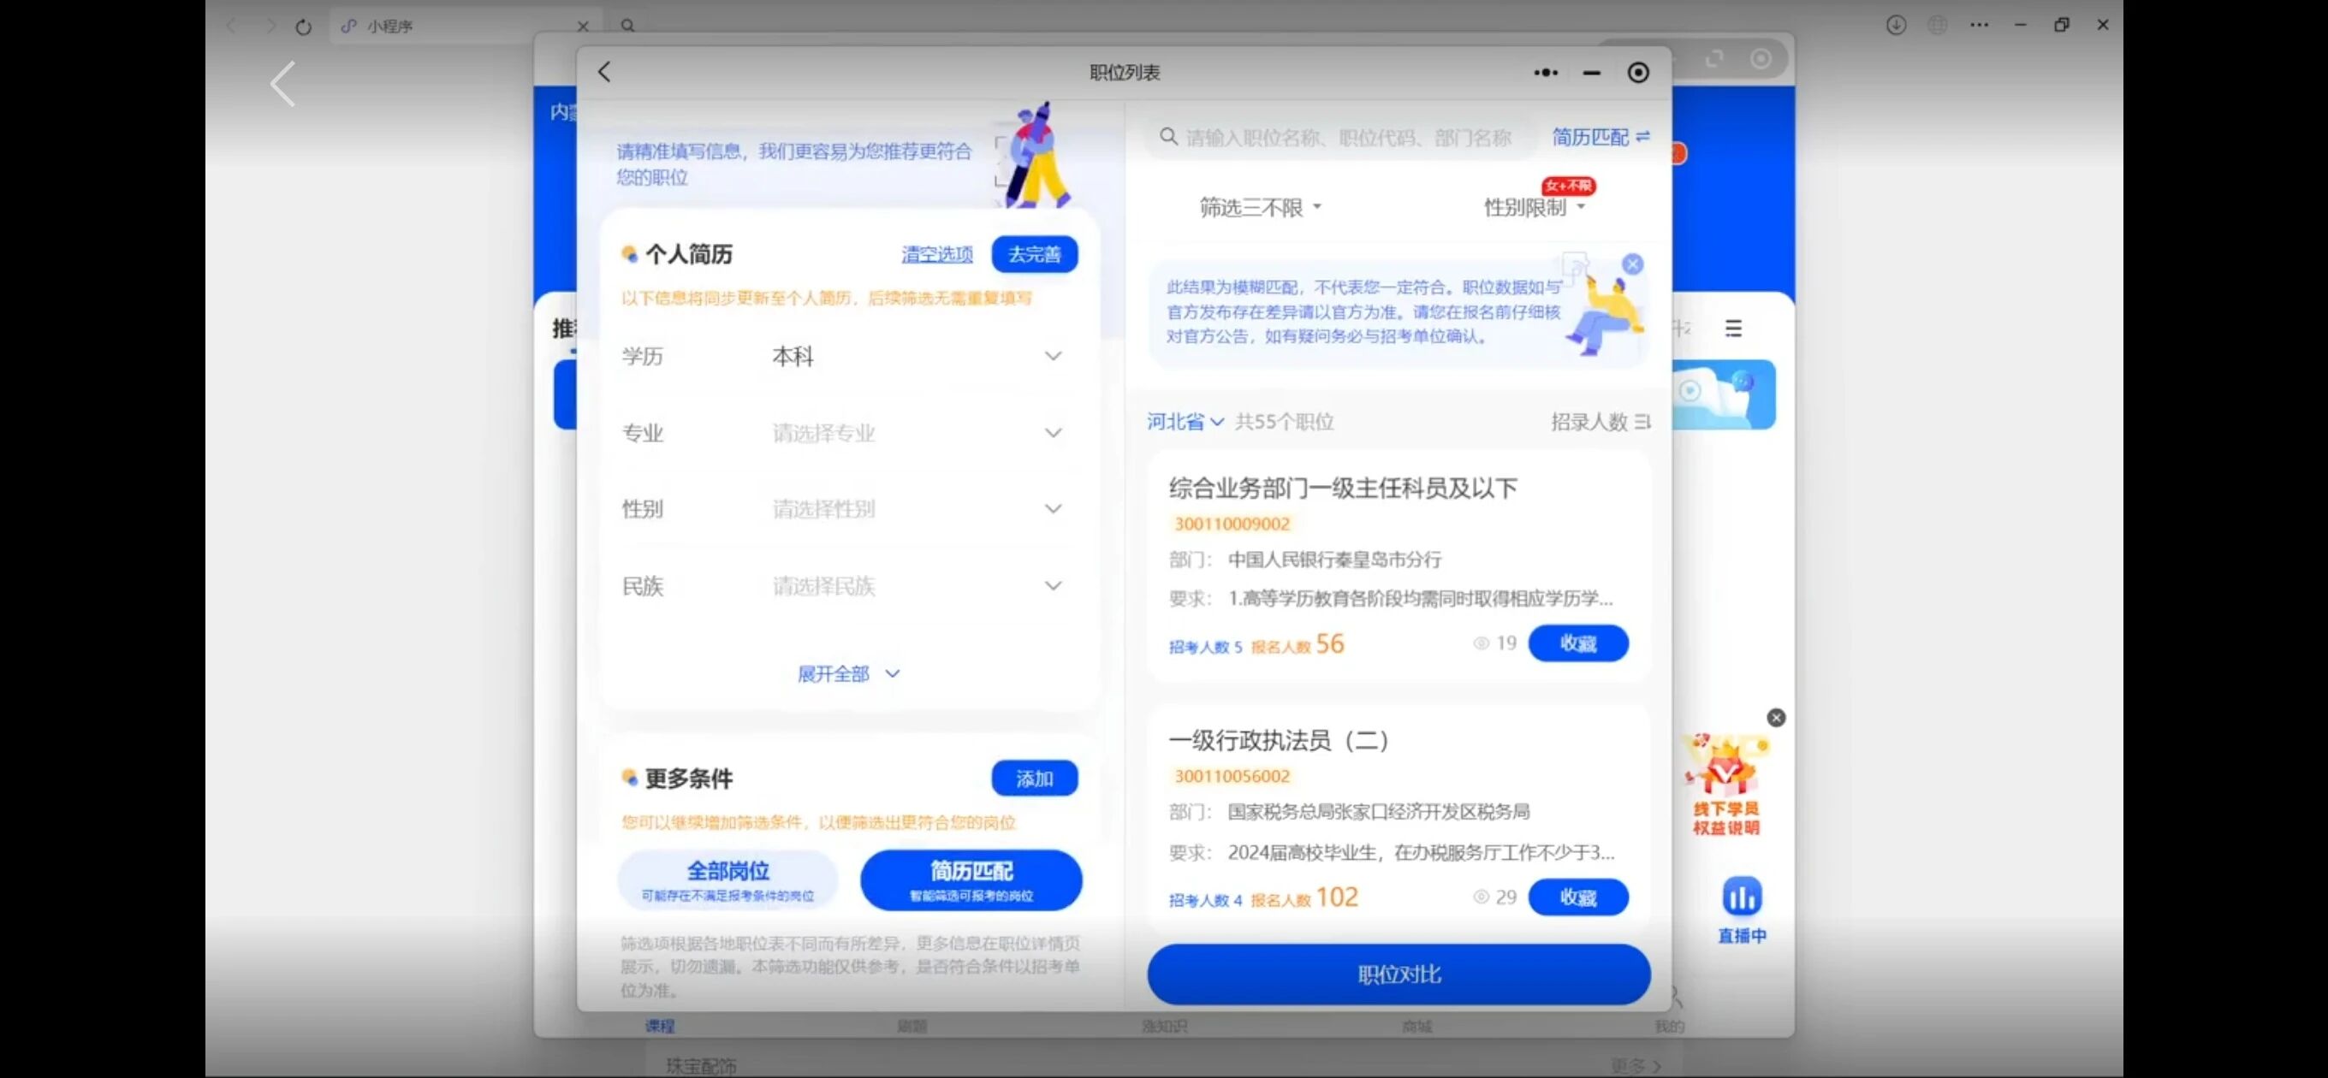Dismiss the floating 线下学员权益说明 ad
Image resolution: width=2328 pixels, height=1078 pixels.
pyautogui.click(x=1776, y=718)
